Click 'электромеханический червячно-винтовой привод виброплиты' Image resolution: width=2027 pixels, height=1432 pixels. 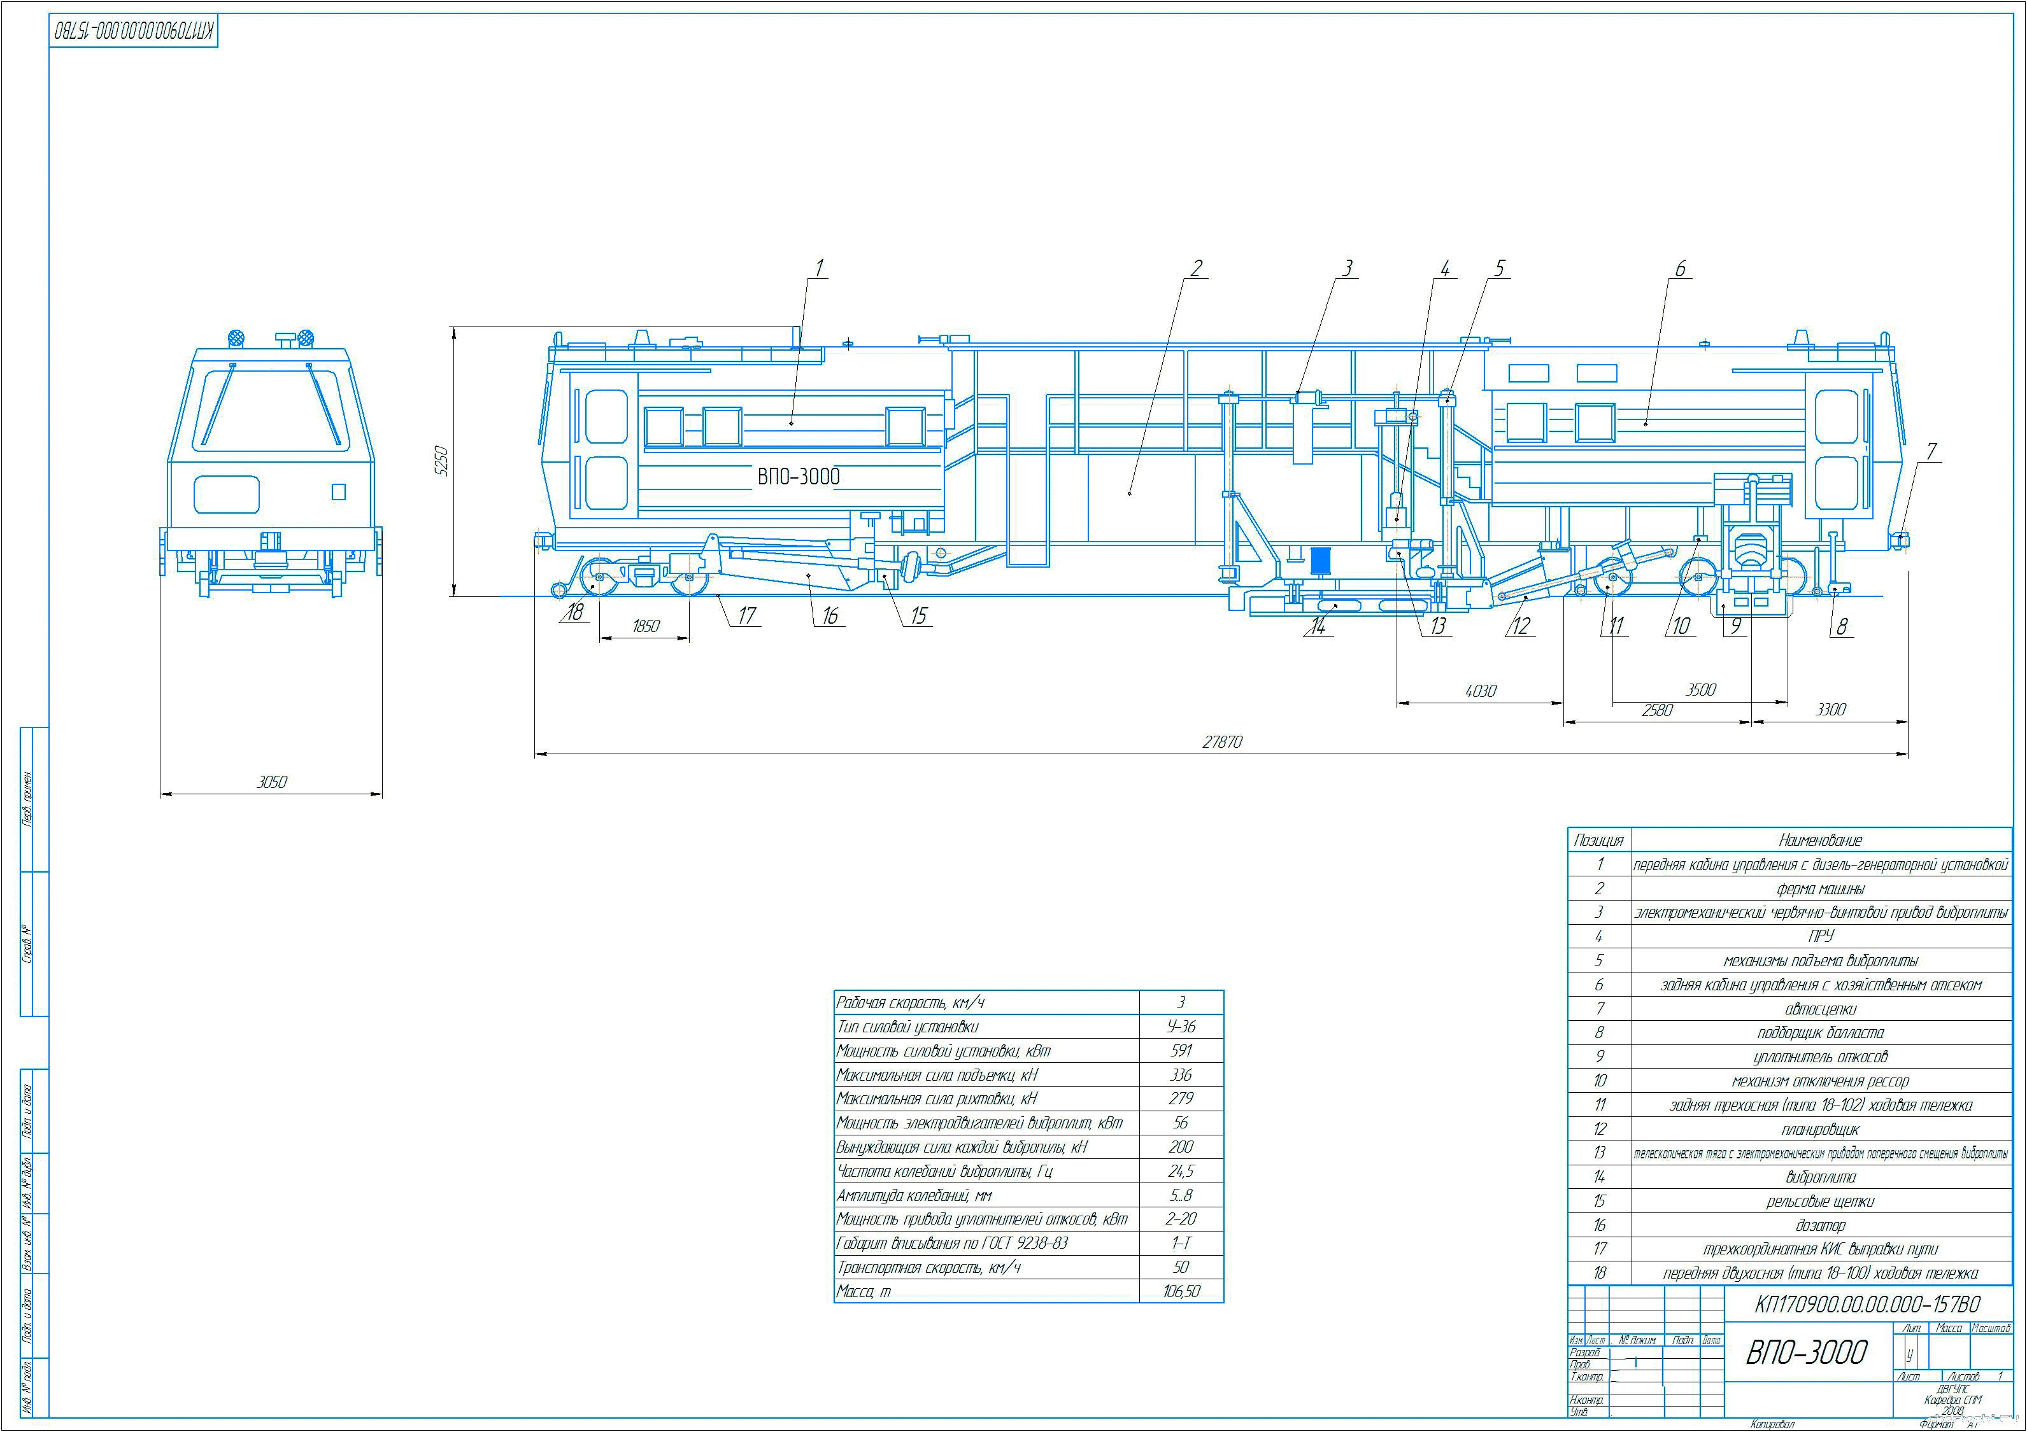coord(1821,912)
